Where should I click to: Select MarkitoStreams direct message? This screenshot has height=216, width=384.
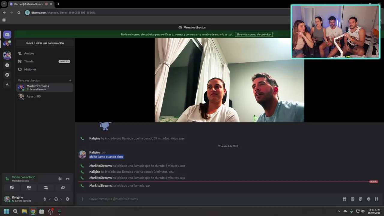pos(45,87)
